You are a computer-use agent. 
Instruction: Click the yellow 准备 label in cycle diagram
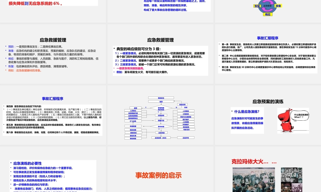click(x=278, y=6)
